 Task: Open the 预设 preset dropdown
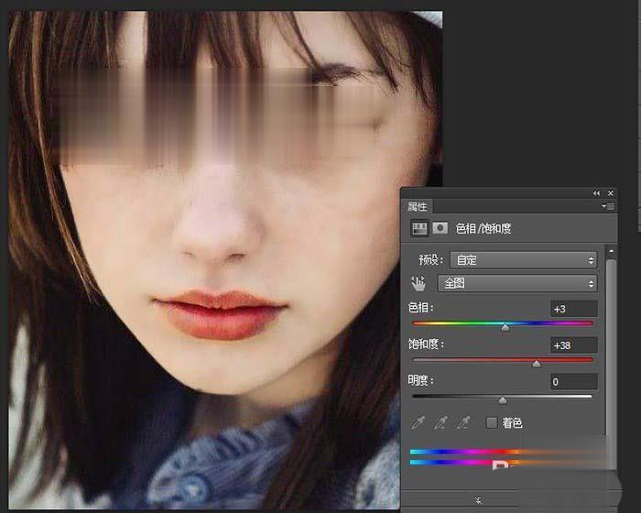(517, 260)
